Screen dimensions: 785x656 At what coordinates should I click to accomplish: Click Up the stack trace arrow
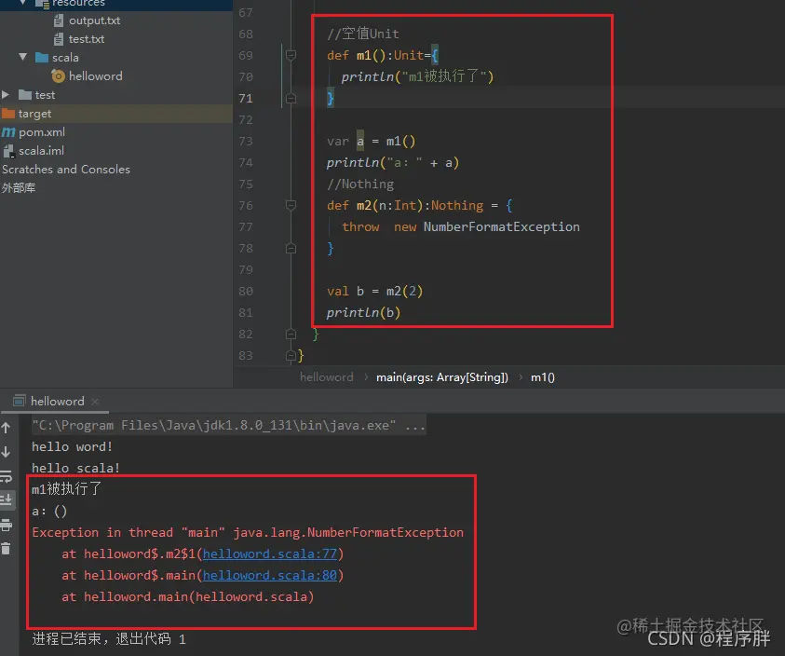tap(6, 428)
